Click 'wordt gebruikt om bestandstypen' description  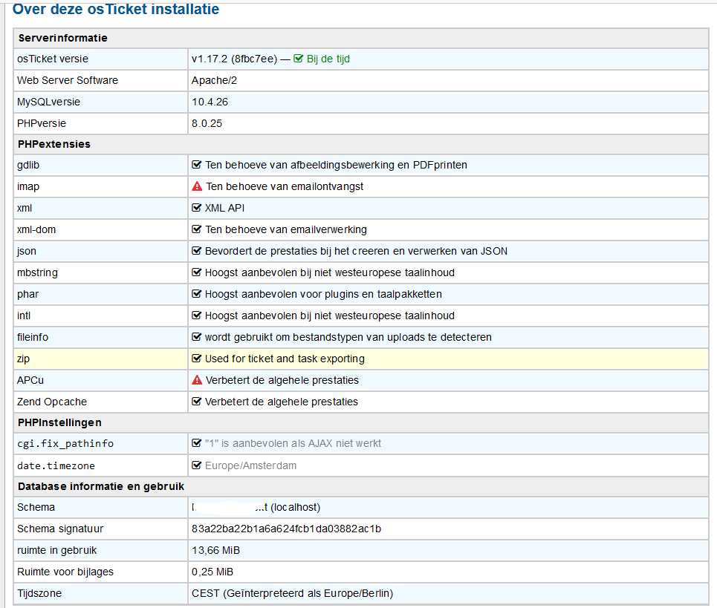[x=348, y=337]
